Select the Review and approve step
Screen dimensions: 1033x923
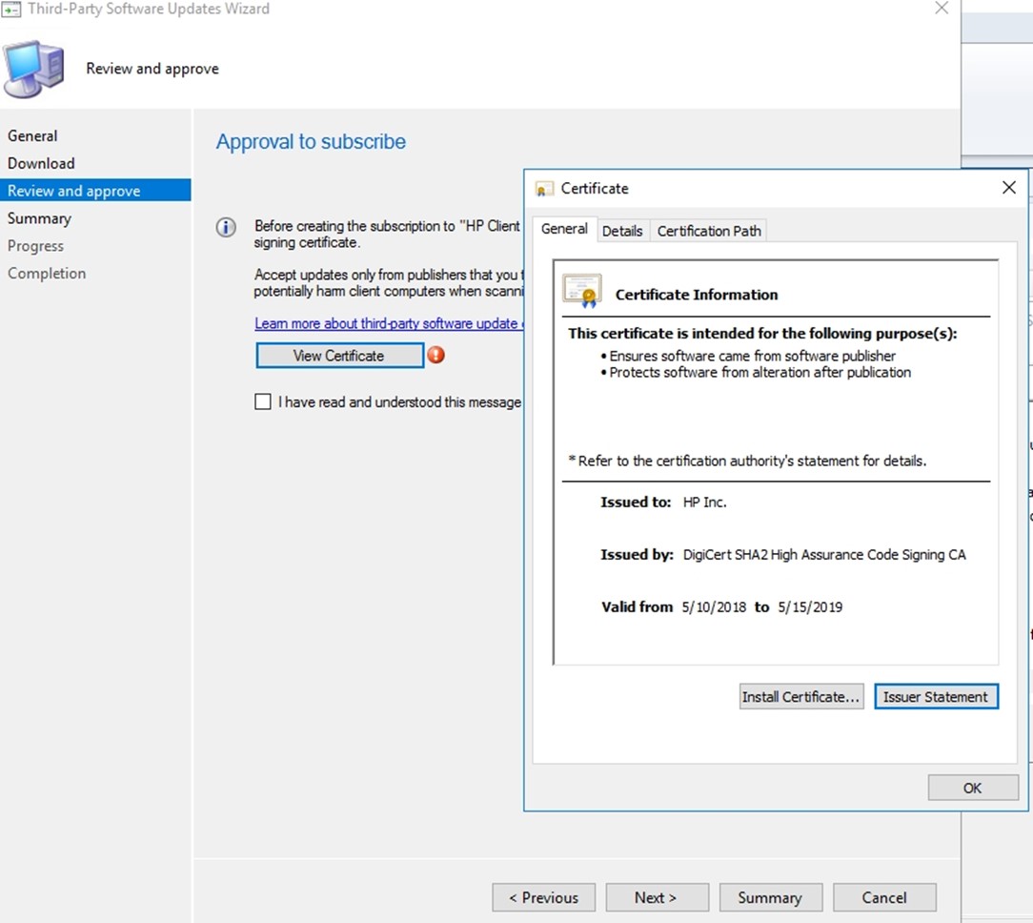pos(95,191)
